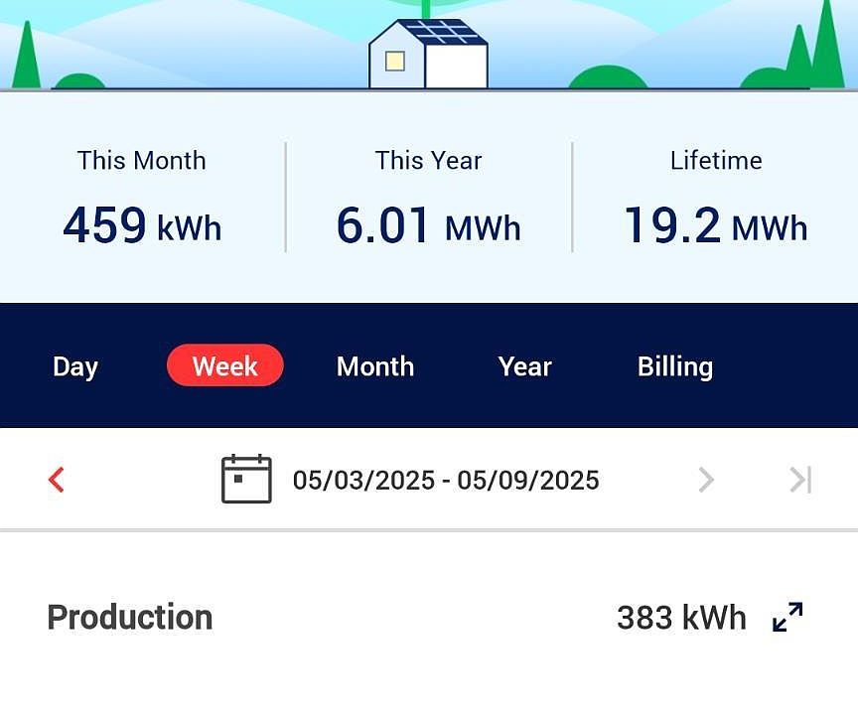
Task: Tap the solar panel house illustration
Action: tap(429, 55)
